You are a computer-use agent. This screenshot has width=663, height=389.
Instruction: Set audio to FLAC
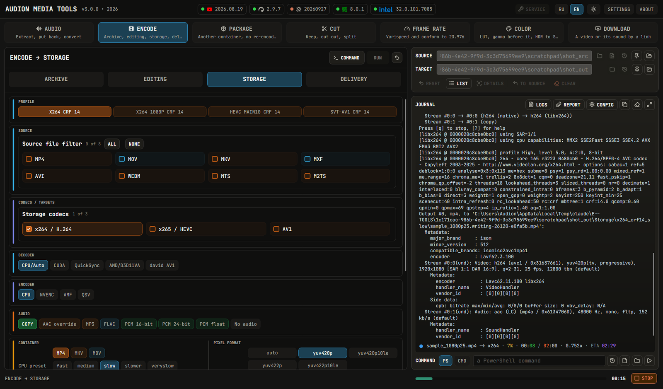click(x=109, y=324)
